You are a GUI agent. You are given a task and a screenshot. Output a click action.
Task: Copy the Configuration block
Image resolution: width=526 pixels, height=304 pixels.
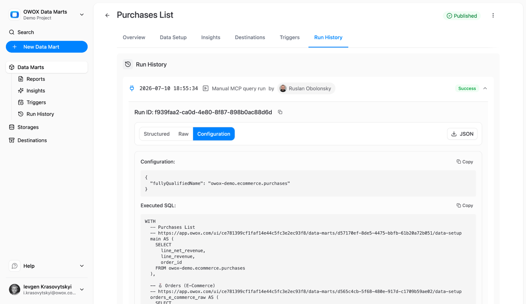465,161
